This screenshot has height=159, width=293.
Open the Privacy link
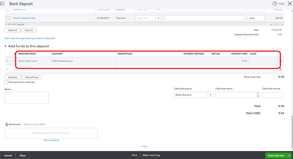point(144,146)
